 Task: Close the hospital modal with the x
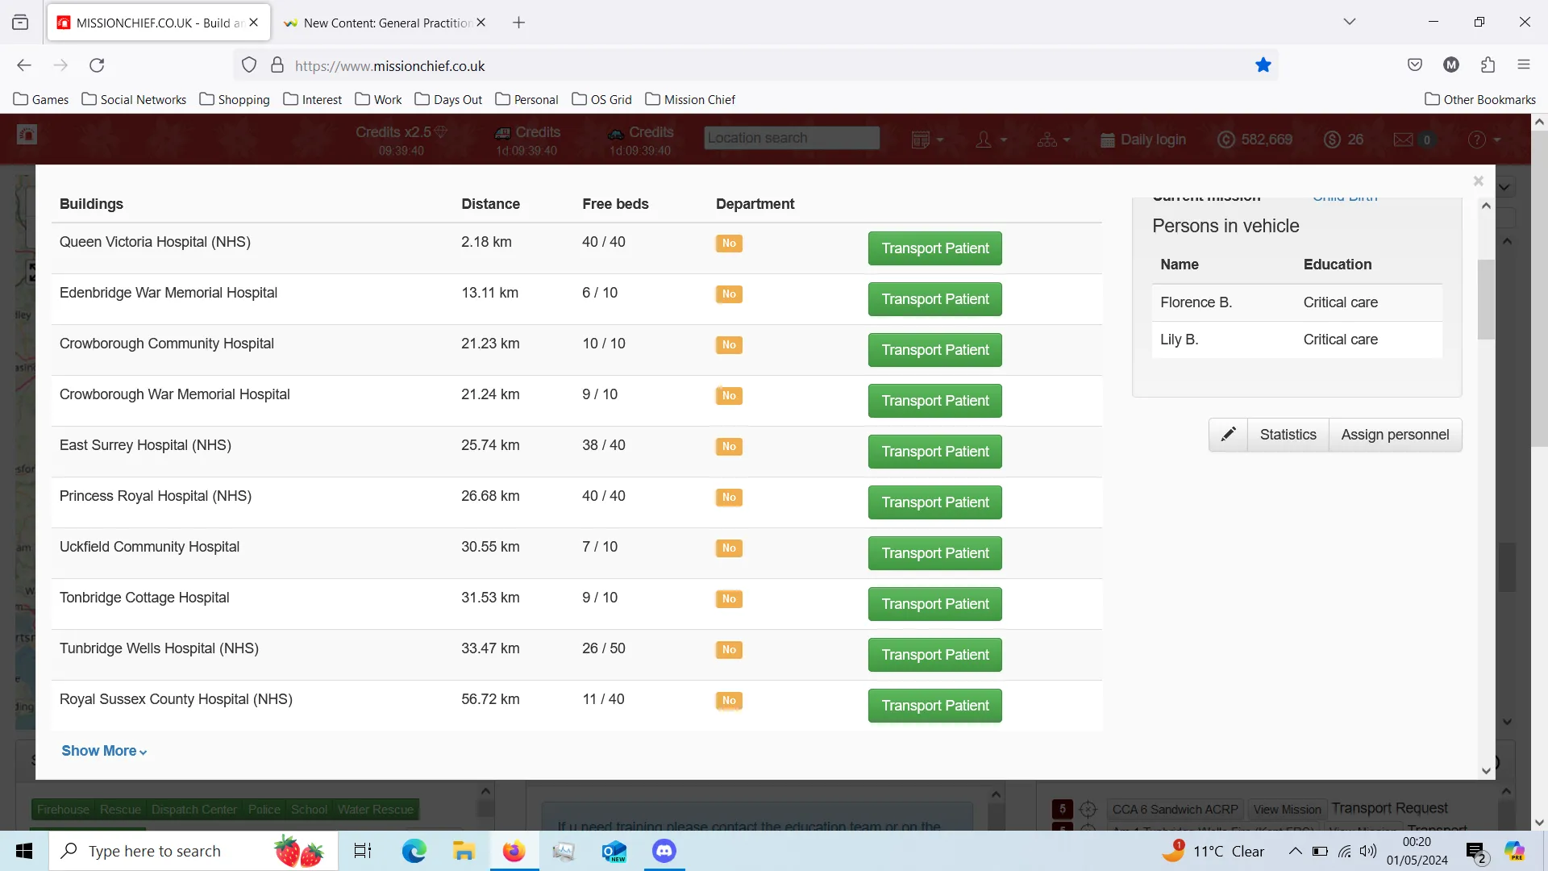click(1478, 181)
